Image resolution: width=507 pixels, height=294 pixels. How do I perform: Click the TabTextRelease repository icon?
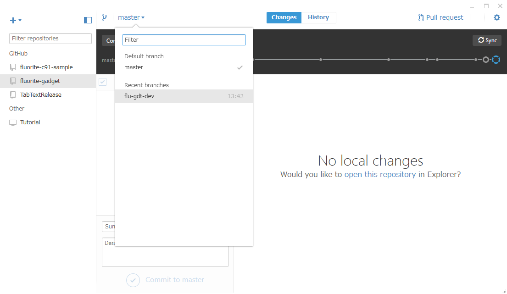13,94
